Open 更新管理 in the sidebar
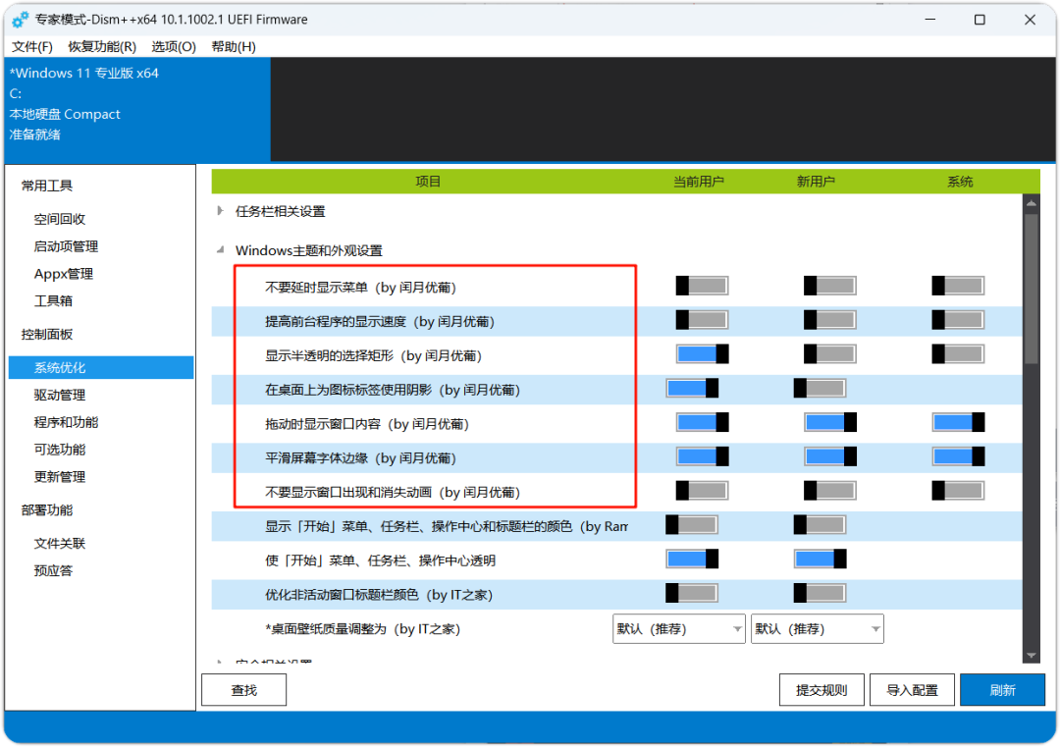 [60, 477]
